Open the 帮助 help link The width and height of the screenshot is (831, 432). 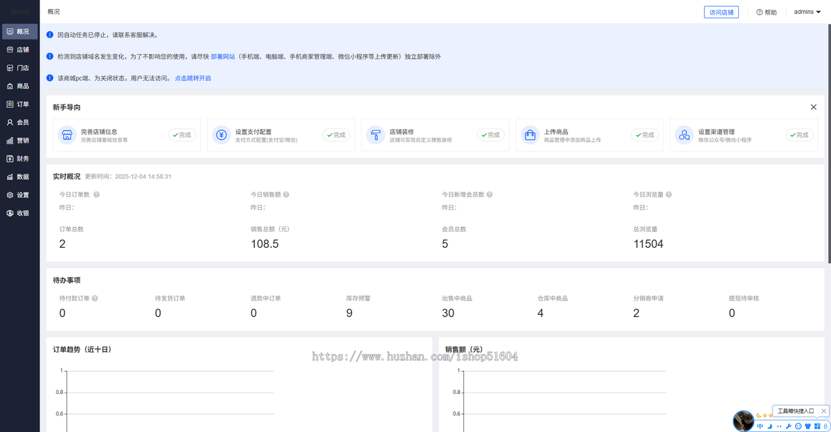pyautogui.click(x=767, y=12)
